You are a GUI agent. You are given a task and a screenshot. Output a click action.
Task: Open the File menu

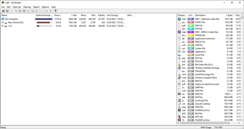(x=3, y=7)
